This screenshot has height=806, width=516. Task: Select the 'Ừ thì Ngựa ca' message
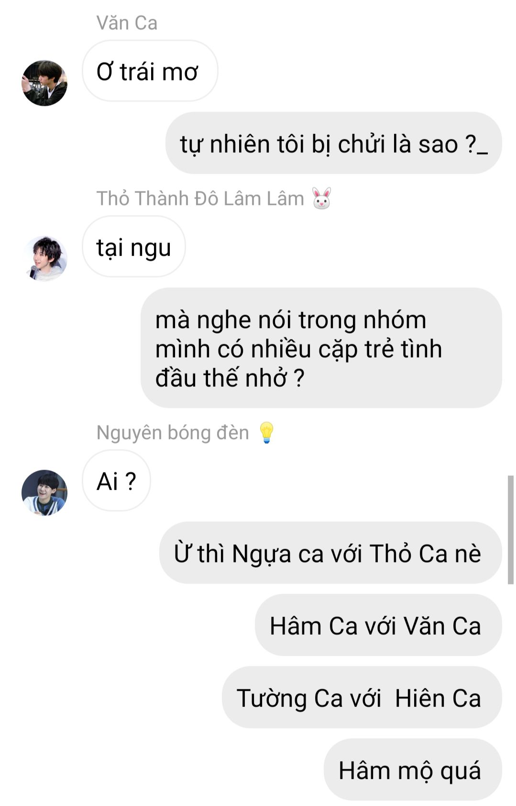330,553
